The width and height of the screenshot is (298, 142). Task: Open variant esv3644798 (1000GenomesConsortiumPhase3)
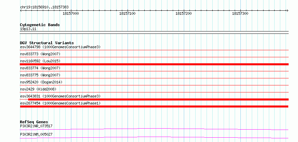pyautogui.click(x=60, y=47)
